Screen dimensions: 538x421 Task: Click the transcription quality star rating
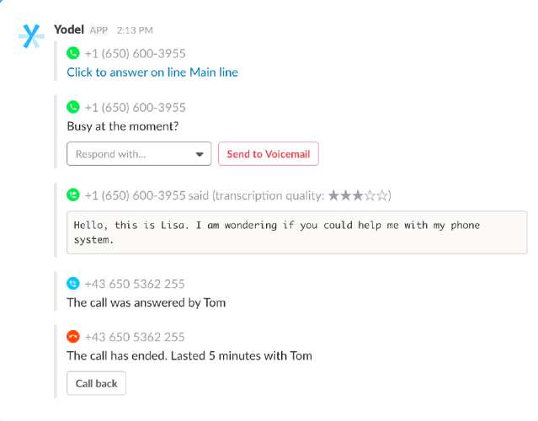[x=359, y=195]
